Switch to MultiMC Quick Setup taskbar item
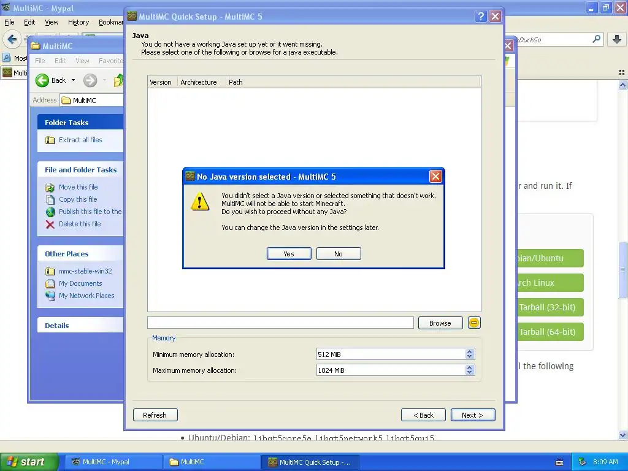The image size is (628, 471). click(310, 462)
